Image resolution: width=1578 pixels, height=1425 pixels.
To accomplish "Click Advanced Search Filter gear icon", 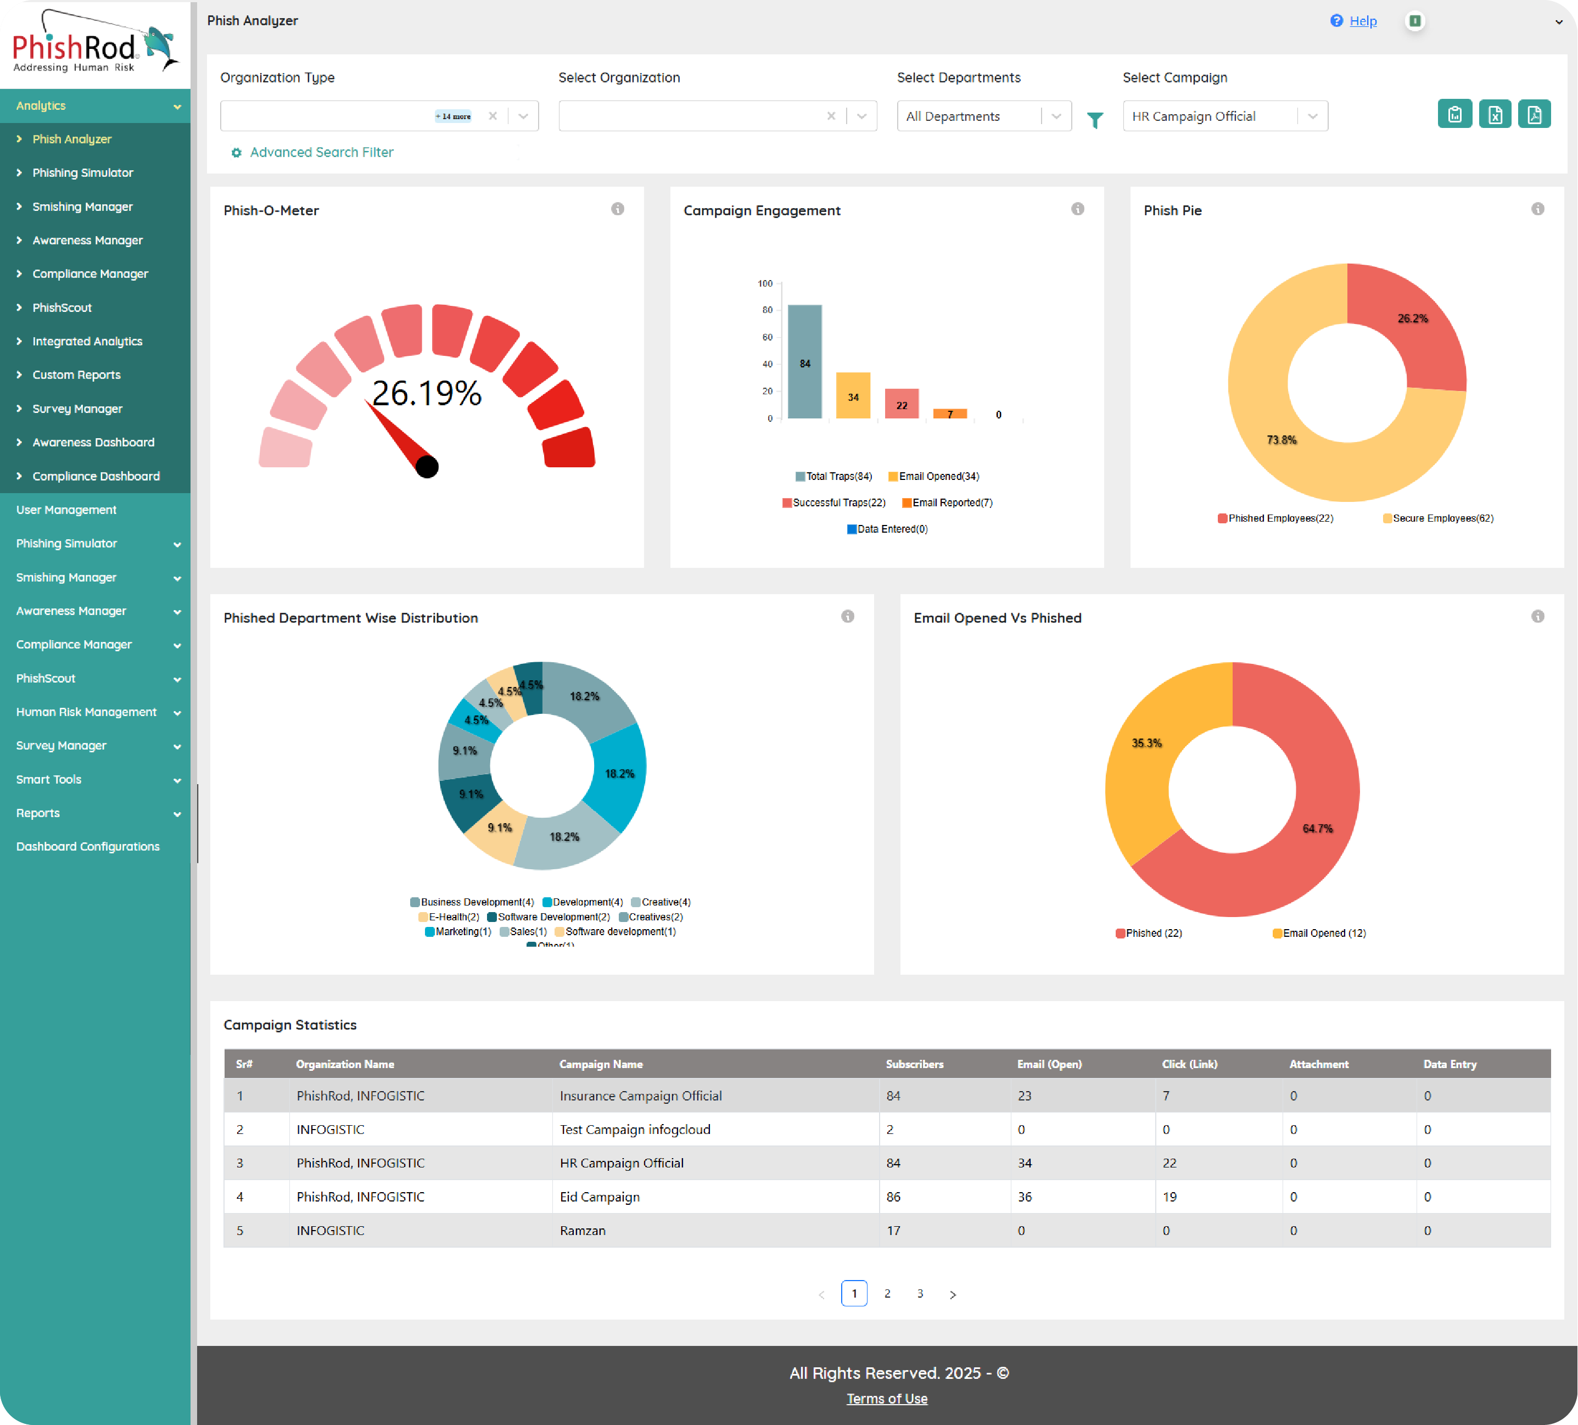I will pyautogui.click(x=237, y=153).
